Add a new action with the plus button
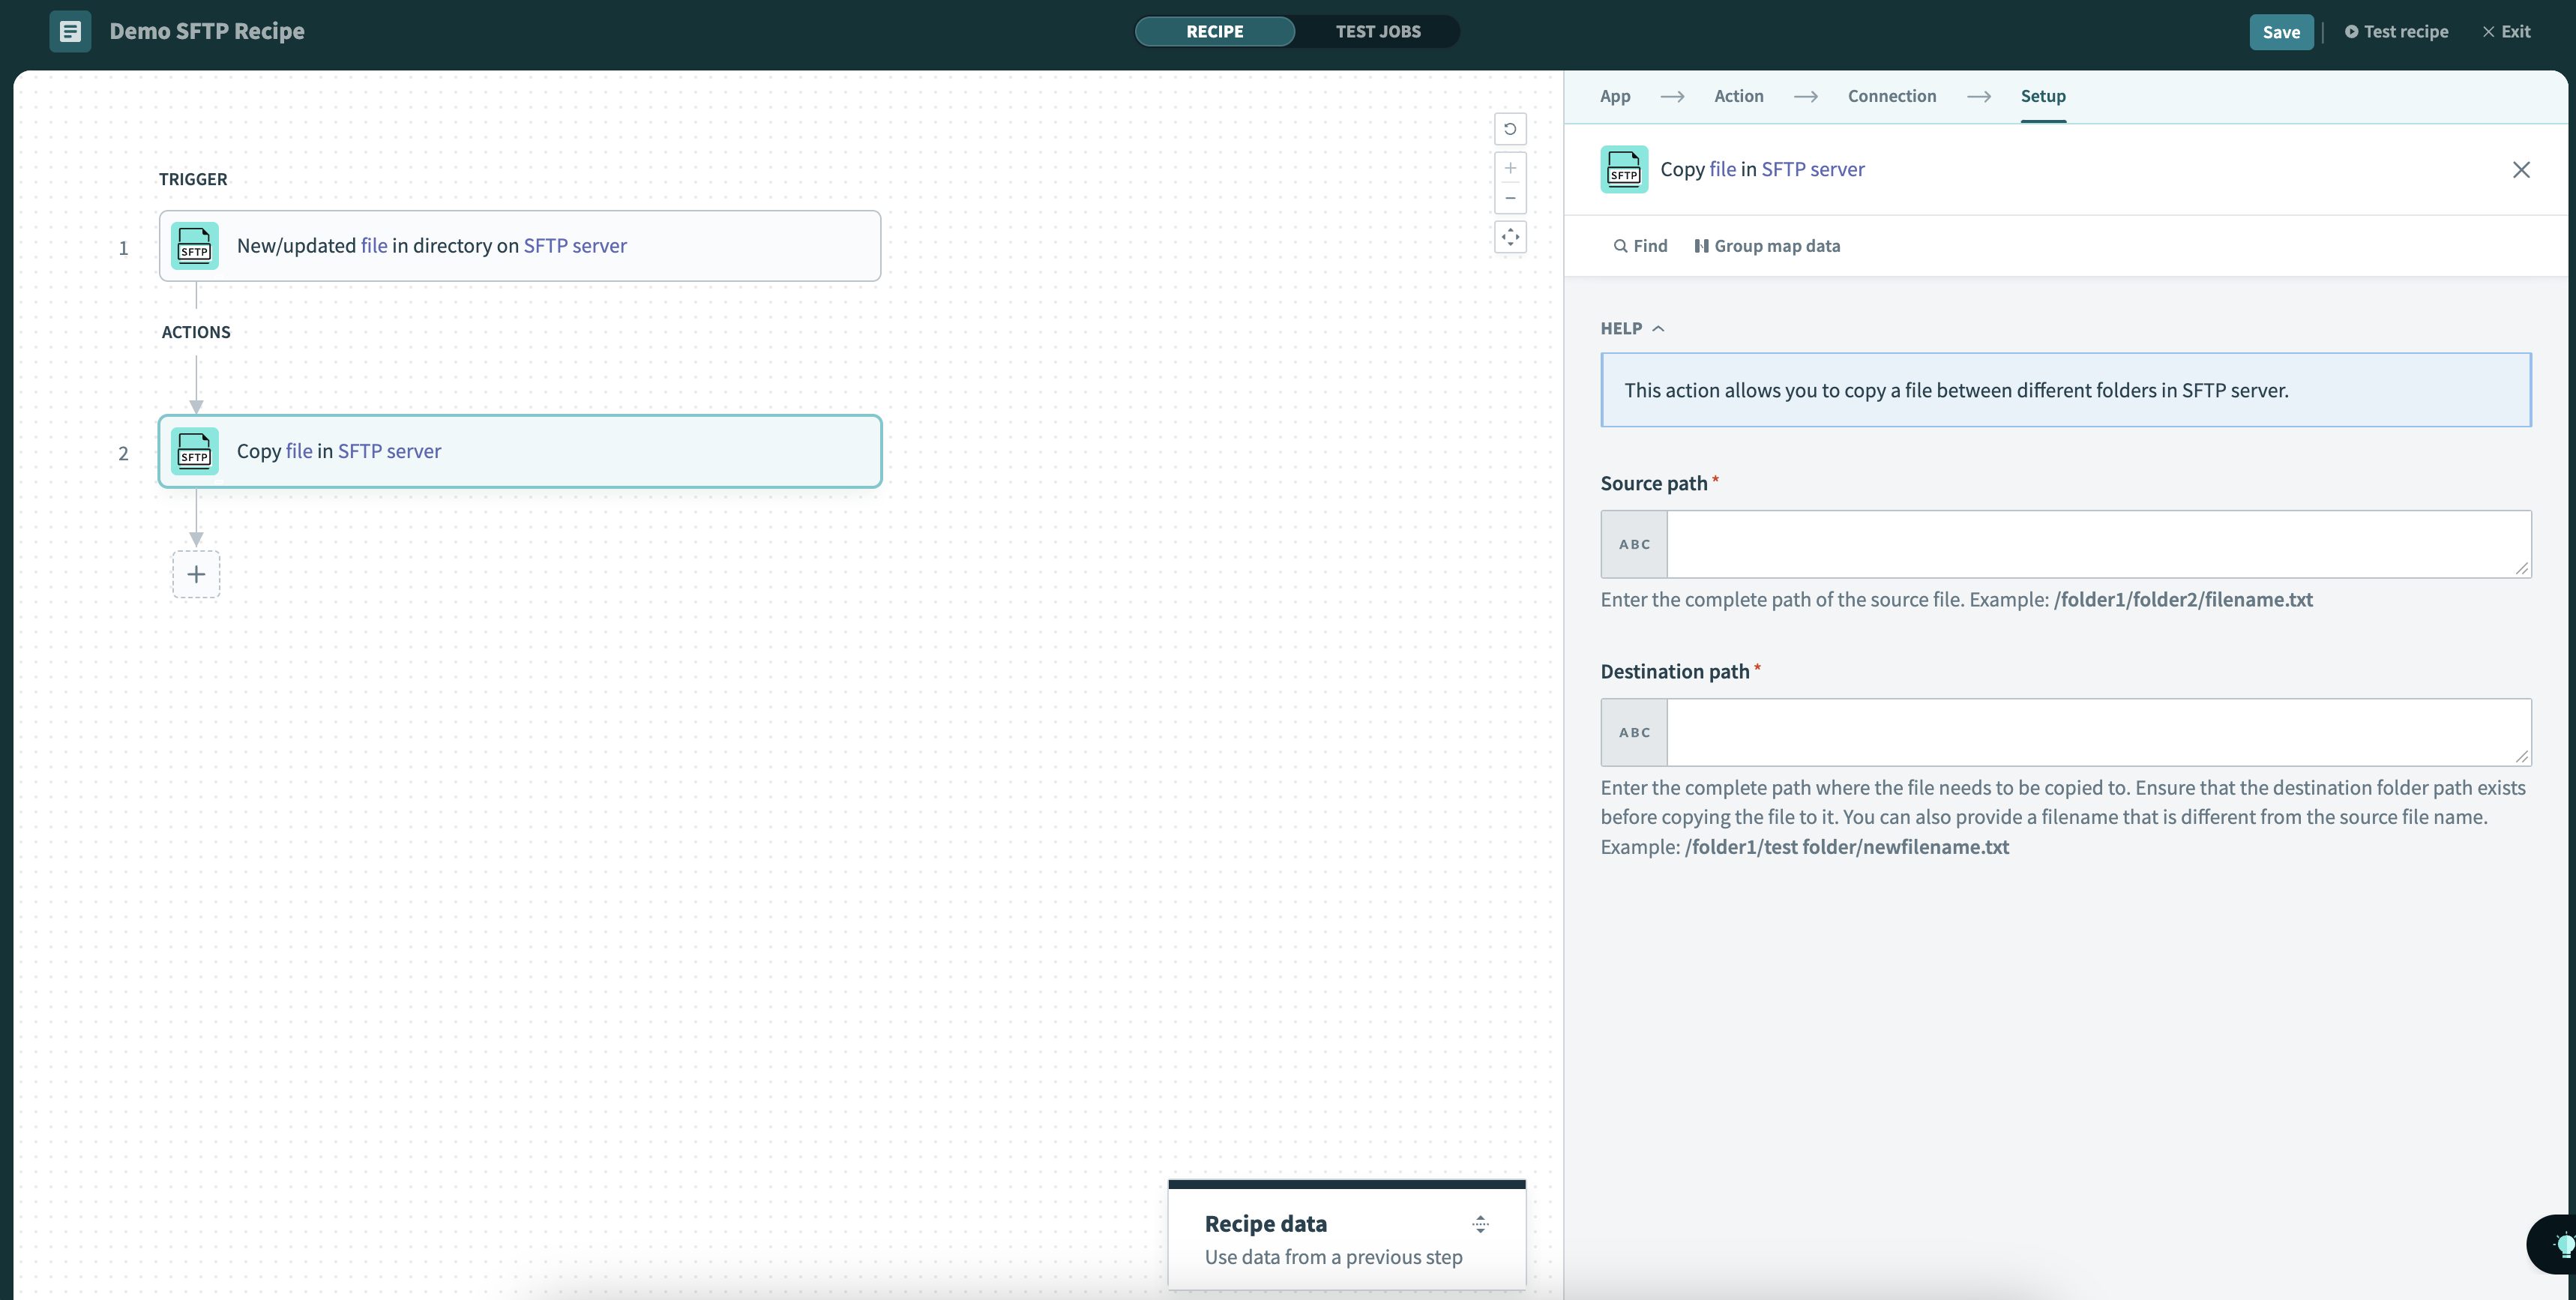 [196, 573]
